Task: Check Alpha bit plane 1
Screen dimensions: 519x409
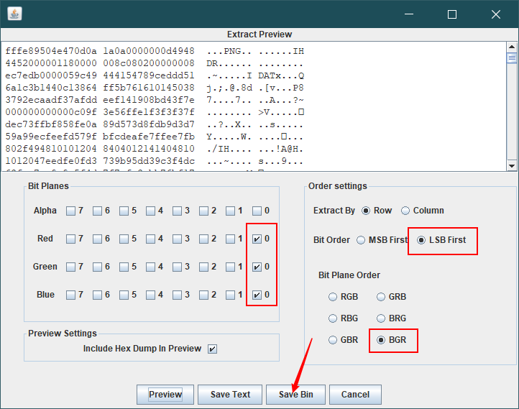Action: tap(230, 211)
